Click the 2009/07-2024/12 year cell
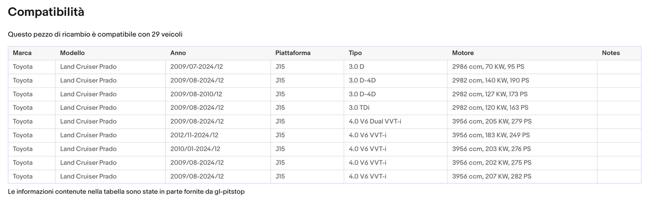Screen dimensions: 650x199 pyautogui.click(x=197, y=67)
